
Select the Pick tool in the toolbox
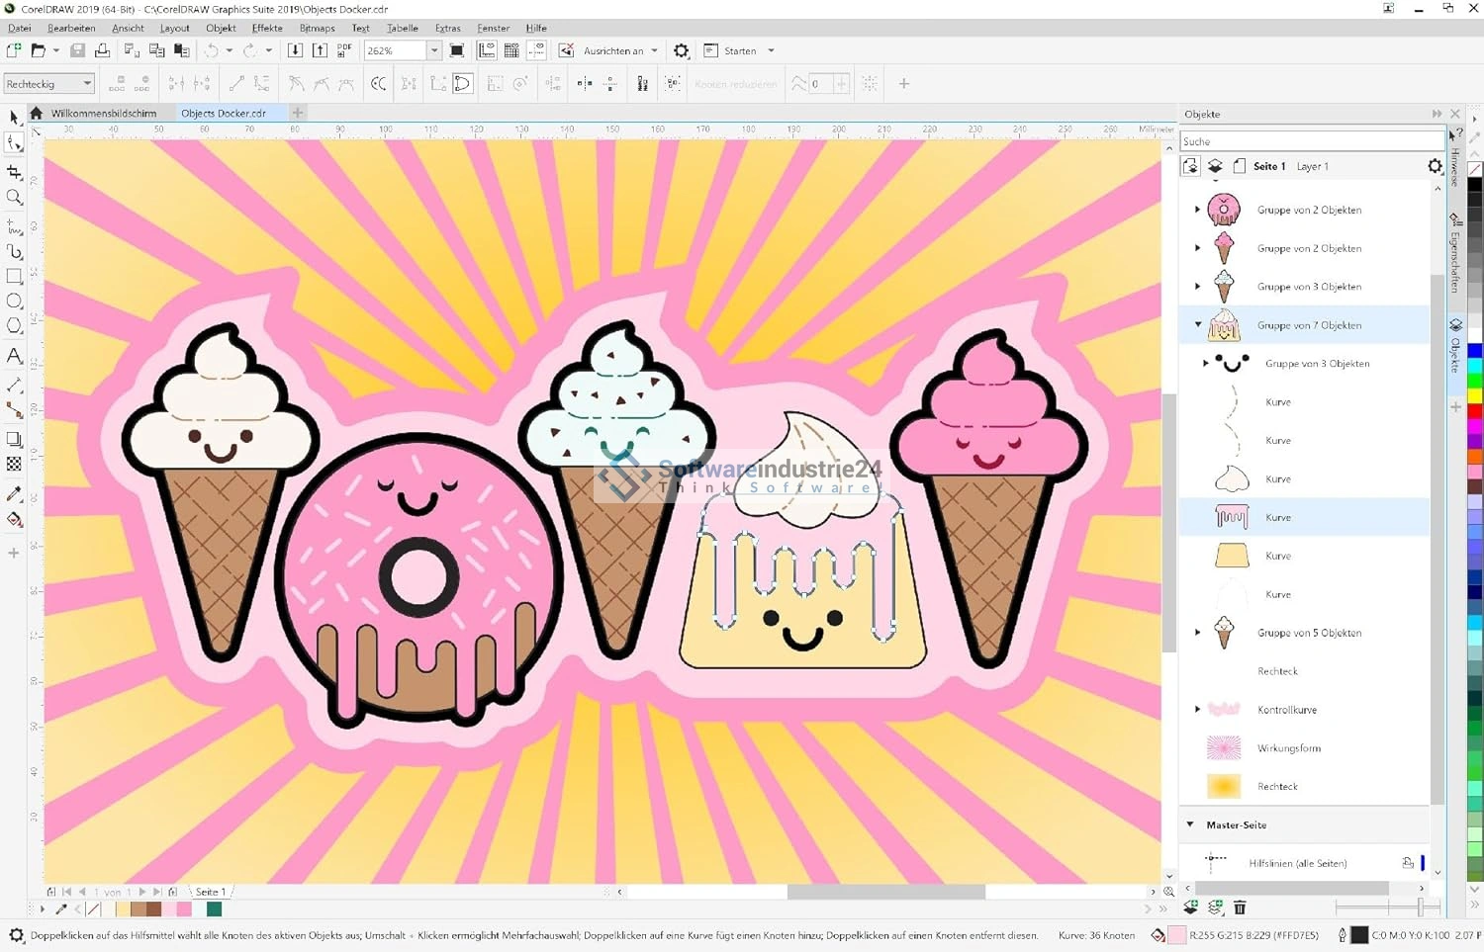pyautogui.click(x=14, y=118)
